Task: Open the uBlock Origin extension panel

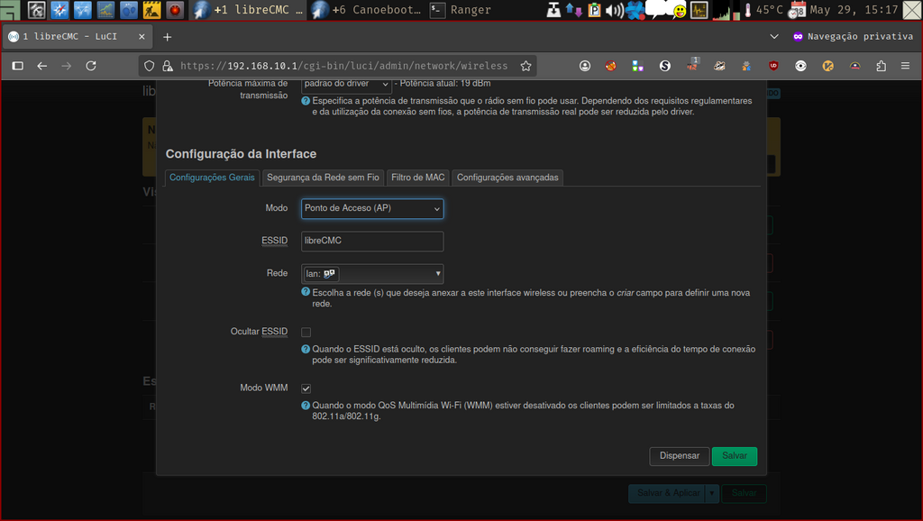Action: click(x=771, y=65)
